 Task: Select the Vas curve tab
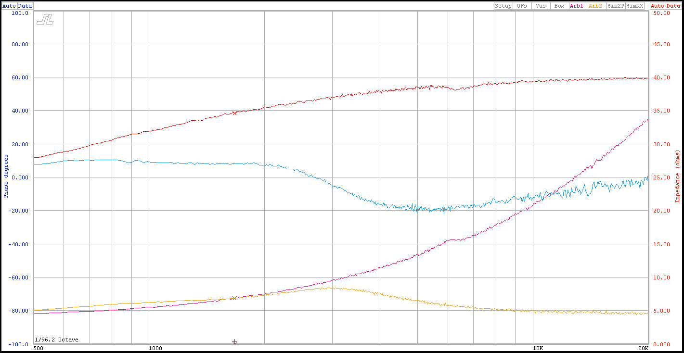541,6
